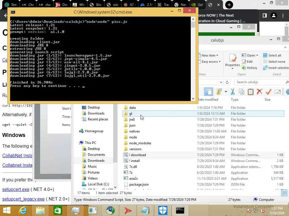Viewport: 289px width, 216px height.
Task: Click in the Search calubjs field
Action: click(x=260, y=82)
